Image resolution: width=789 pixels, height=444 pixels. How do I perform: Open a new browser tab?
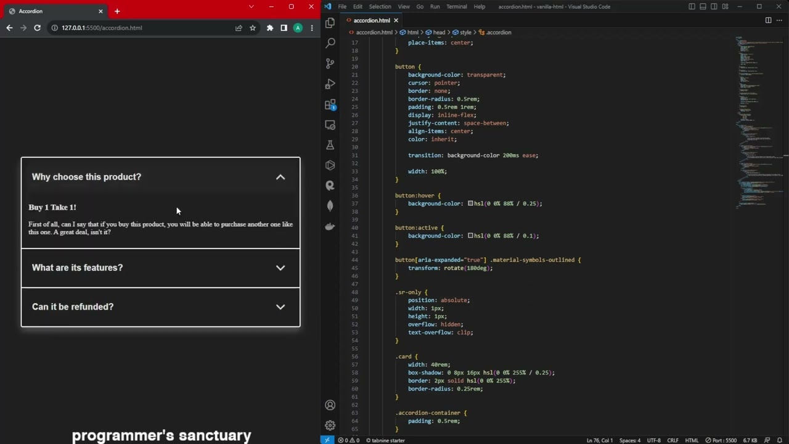pyautogui.click(x=117, y=11)
